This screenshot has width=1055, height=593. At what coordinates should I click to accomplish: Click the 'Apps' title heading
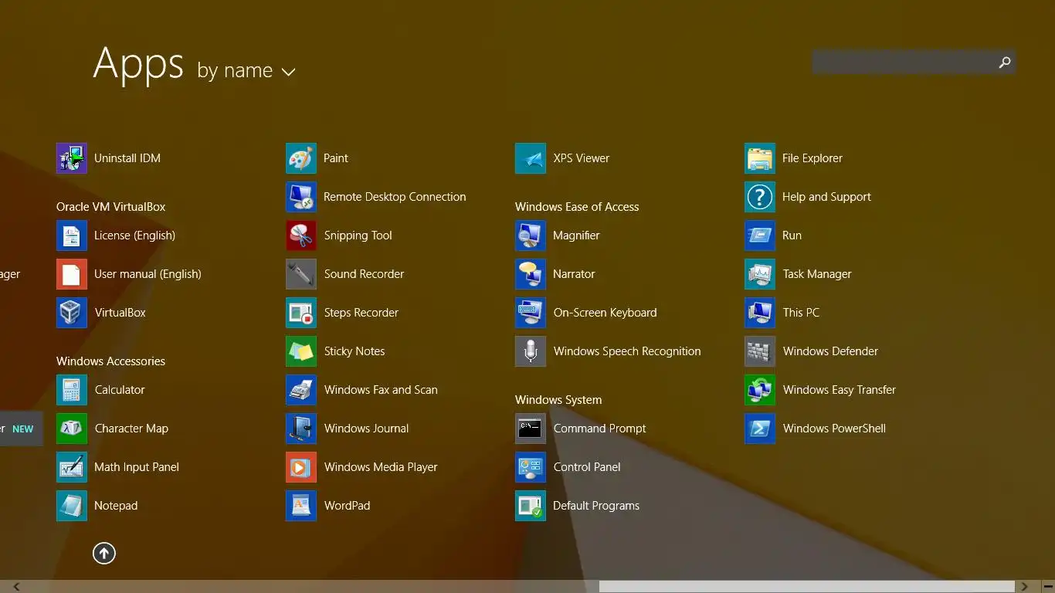click(x=138, y=64)
